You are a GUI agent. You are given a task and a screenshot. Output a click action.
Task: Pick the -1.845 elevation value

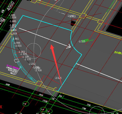pos(13,21)
